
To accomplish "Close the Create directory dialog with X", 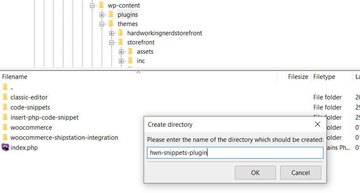I will (318, 124).
